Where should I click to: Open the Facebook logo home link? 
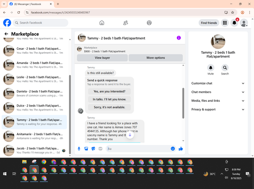click(7, 23)
